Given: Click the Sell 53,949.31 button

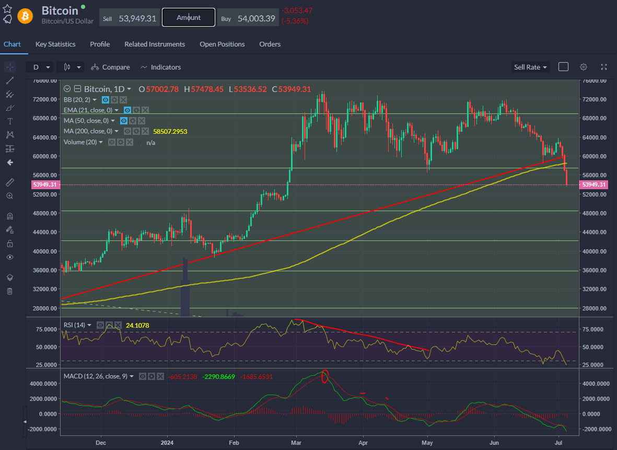Looking at the screenshot, I should (x=130, y=18).
